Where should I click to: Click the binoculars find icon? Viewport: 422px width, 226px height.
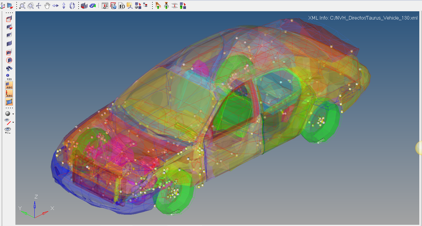pyautogui.click(x=9, y=69)
